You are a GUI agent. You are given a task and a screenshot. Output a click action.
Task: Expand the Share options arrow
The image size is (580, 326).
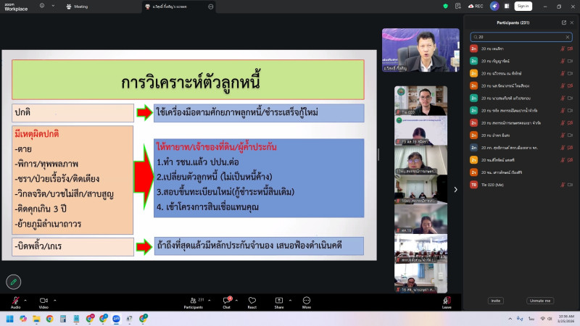[290, 300]
